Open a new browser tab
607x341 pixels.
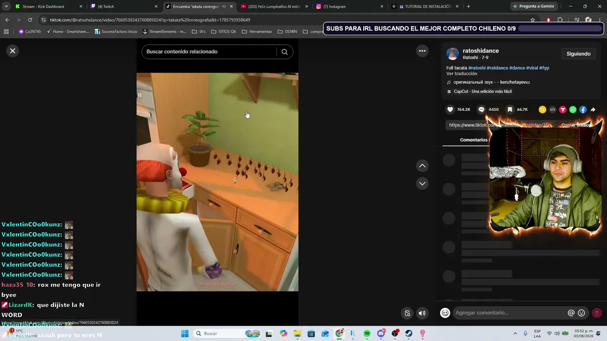(469, 7)
